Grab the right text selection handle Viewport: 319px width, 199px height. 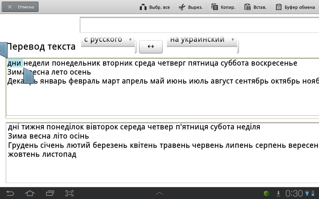pyautogui.click(x=29, y=76)
